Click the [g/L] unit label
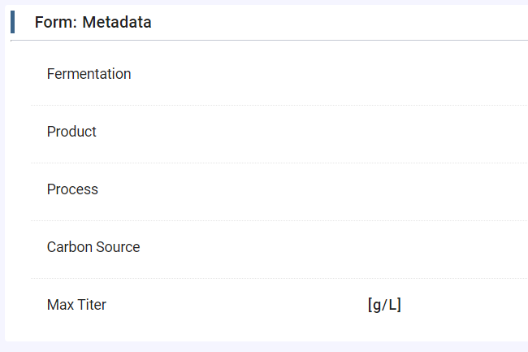 pos(384,305)
